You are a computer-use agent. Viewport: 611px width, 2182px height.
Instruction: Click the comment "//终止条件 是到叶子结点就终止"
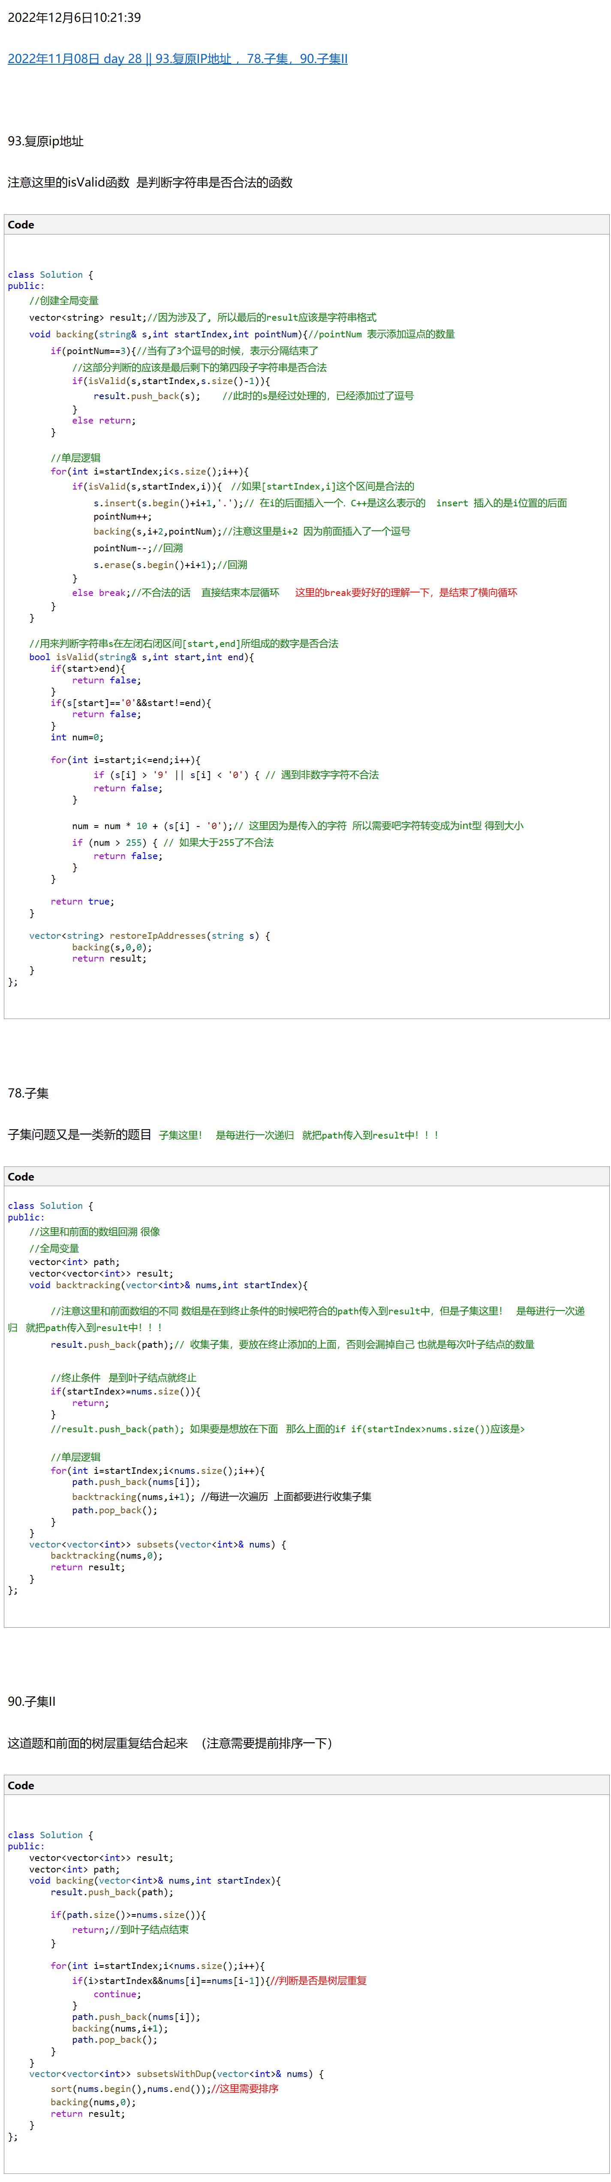[123, 1378]
